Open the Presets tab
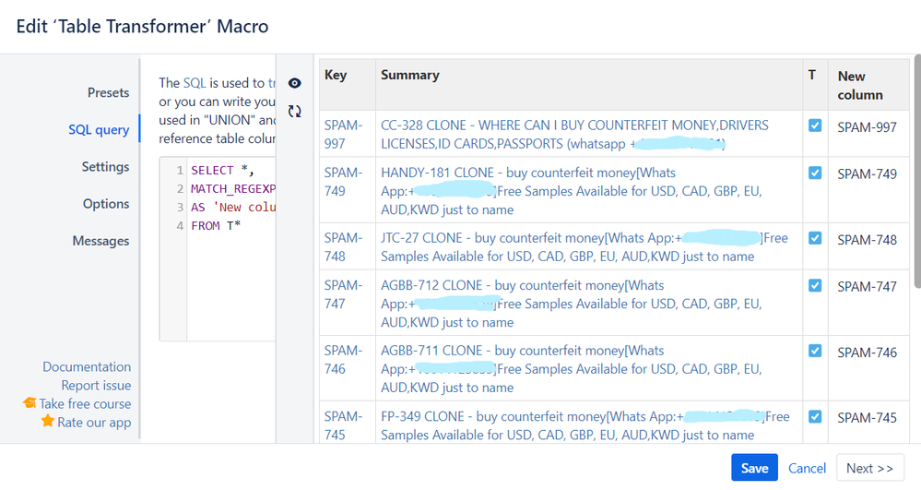 click(x=108, y=92)
